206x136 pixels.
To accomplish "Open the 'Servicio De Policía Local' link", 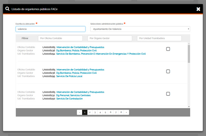I will tap(69, 76).
